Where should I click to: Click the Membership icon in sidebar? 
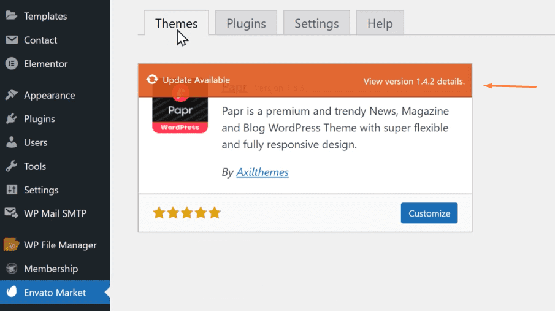point(12,268)
